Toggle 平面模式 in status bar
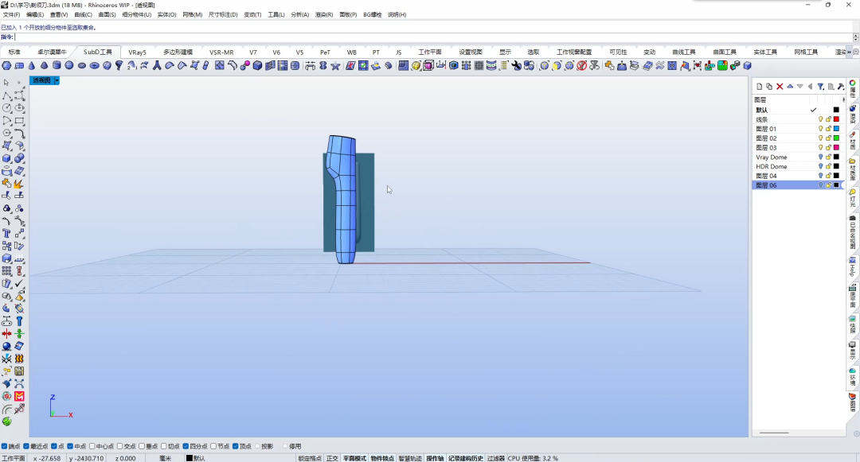The height and width of the screenshot is (462, 860). 354,458
